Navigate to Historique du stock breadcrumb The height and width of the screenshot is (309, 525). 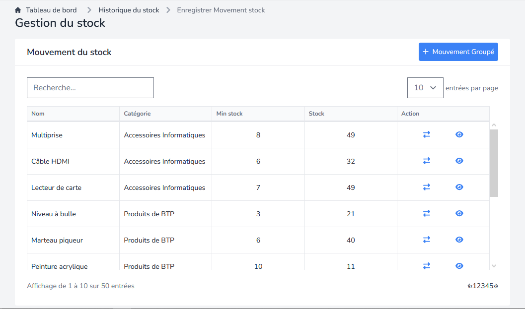tap(129, 10)
